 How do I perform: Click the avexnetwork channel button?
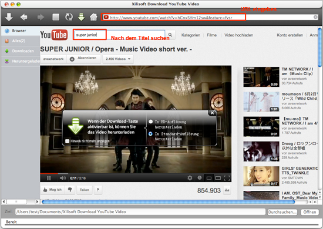53,59
